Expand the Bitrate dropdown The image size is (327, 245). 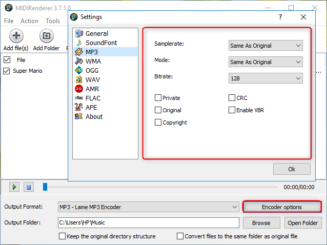click(265, 78)
